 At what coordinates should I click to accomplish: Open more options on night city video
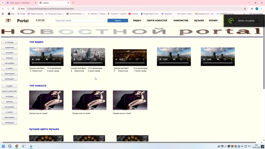pos(144,59)
